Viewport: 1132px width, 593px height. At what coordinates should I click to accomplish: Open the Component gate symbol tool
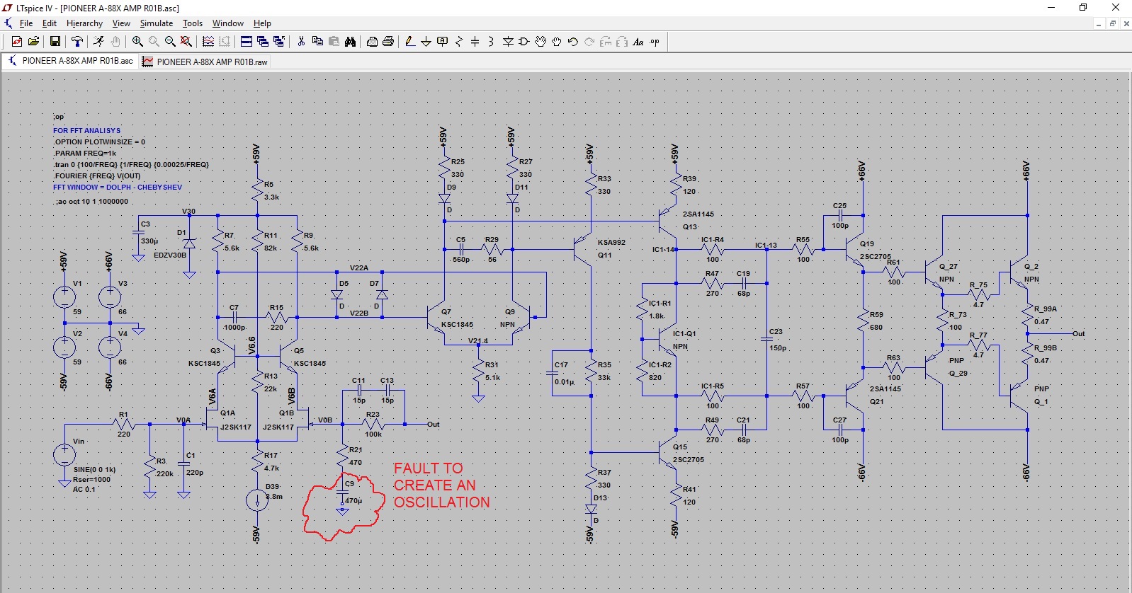tap(524, 42)
